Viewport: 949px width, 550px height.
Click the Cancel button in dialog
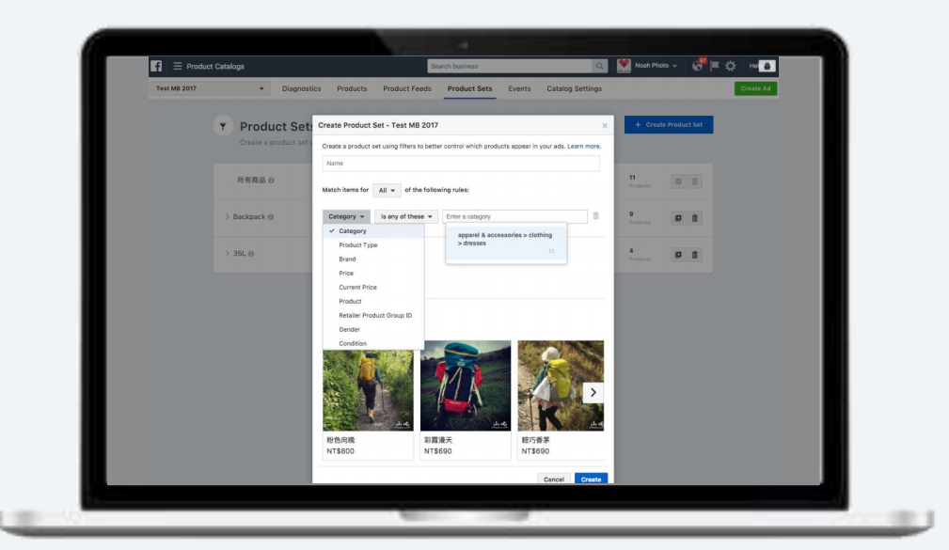coord(553,479)
